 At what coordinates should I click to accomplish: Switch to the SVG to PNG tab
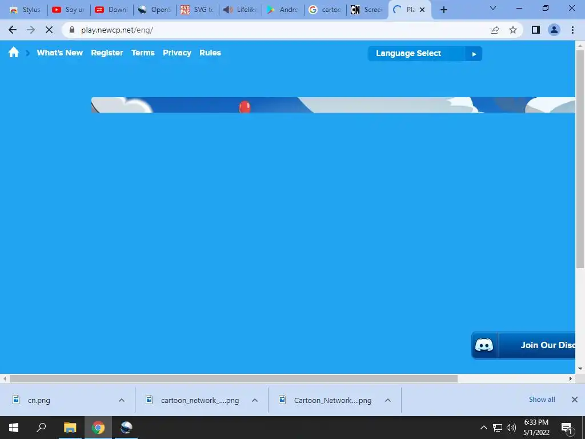tap(197, 10)
